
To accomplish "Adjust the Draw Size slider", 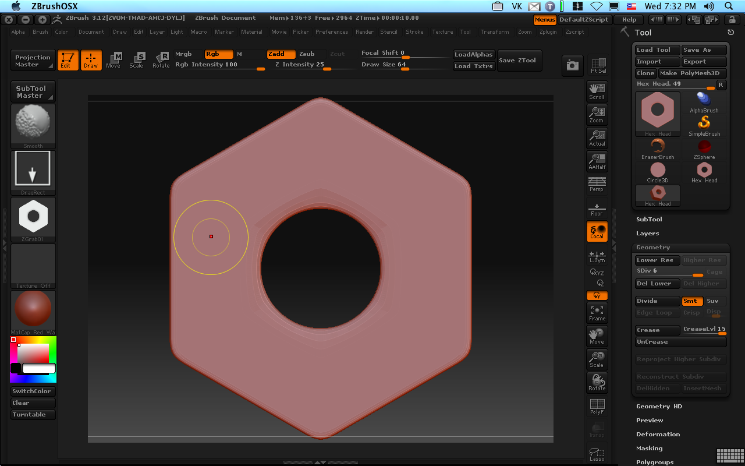I will tap(405, 65).
